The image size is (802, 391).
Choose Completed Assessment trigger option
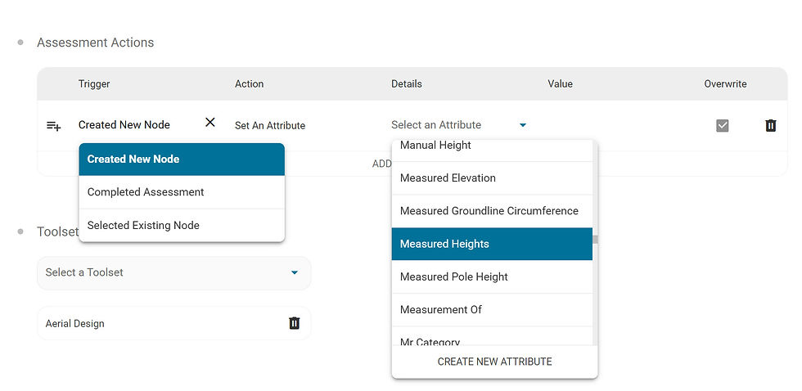click(182, 192)
